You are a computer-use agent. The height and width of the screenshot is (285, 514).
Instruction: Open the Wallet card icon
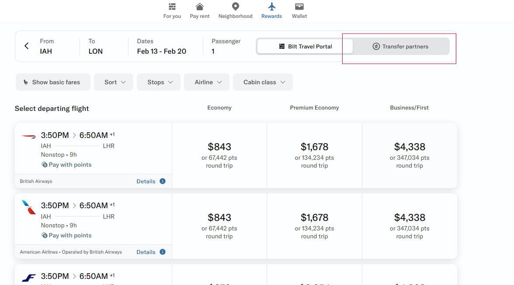pyautogui.click(x=299, y=7)
